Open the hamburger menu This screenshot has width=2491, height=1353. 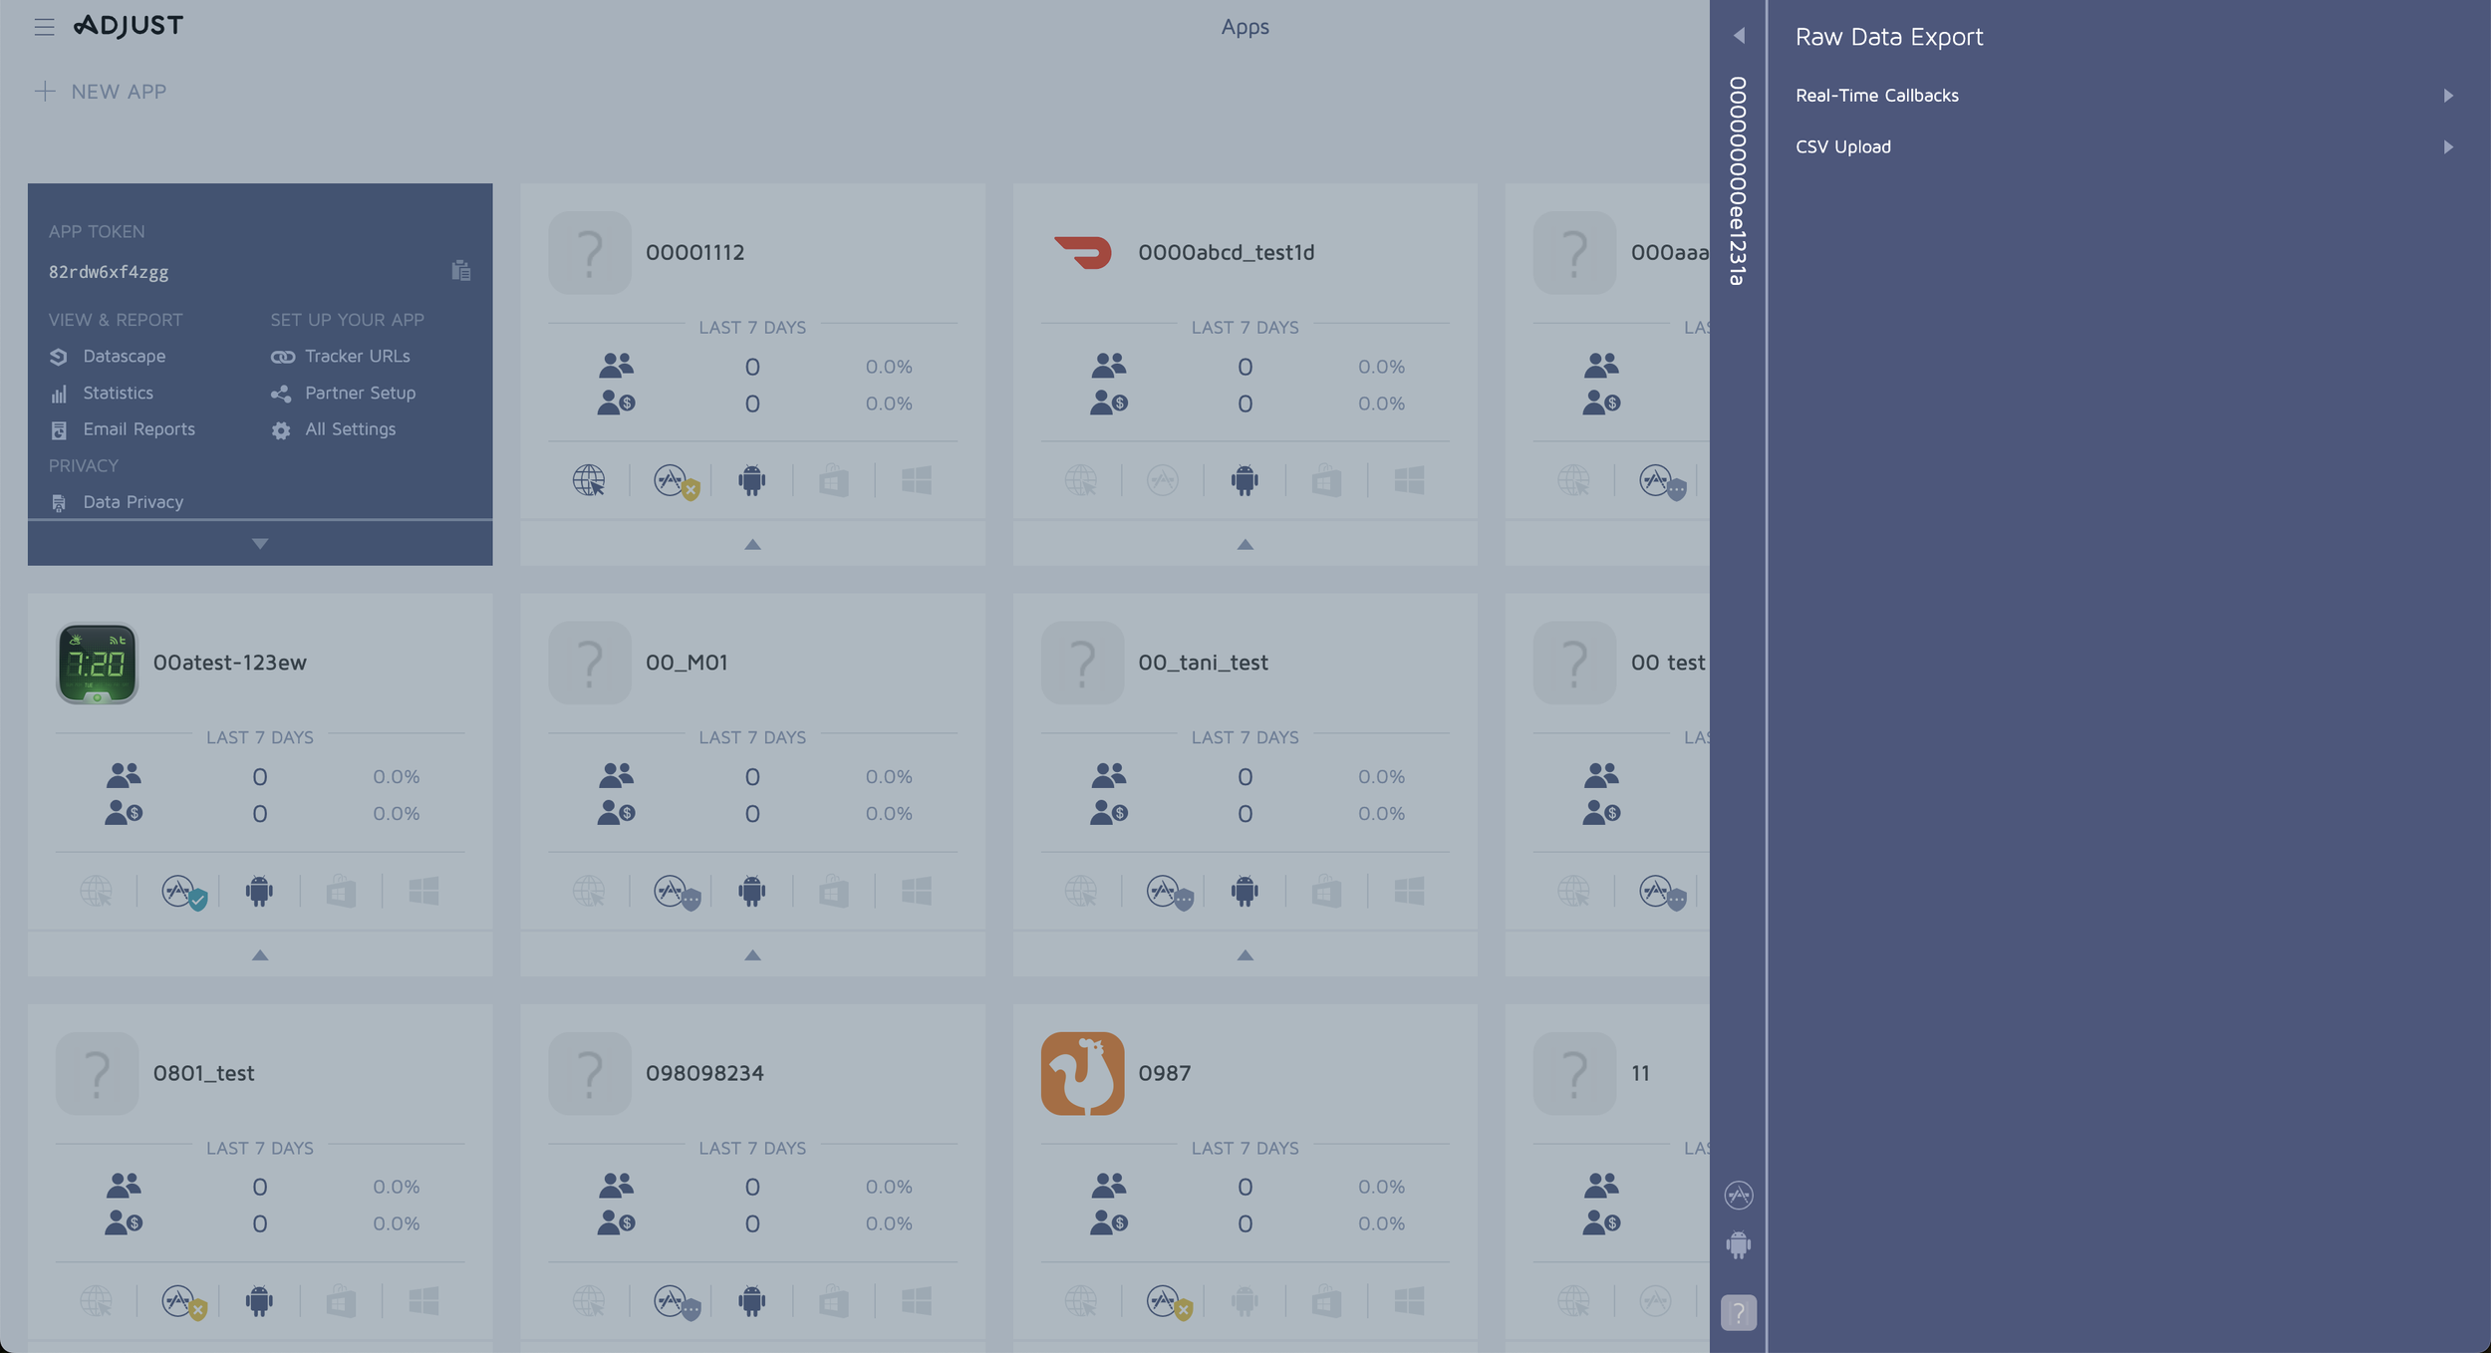pyautogui.click(x=44, y=26)
